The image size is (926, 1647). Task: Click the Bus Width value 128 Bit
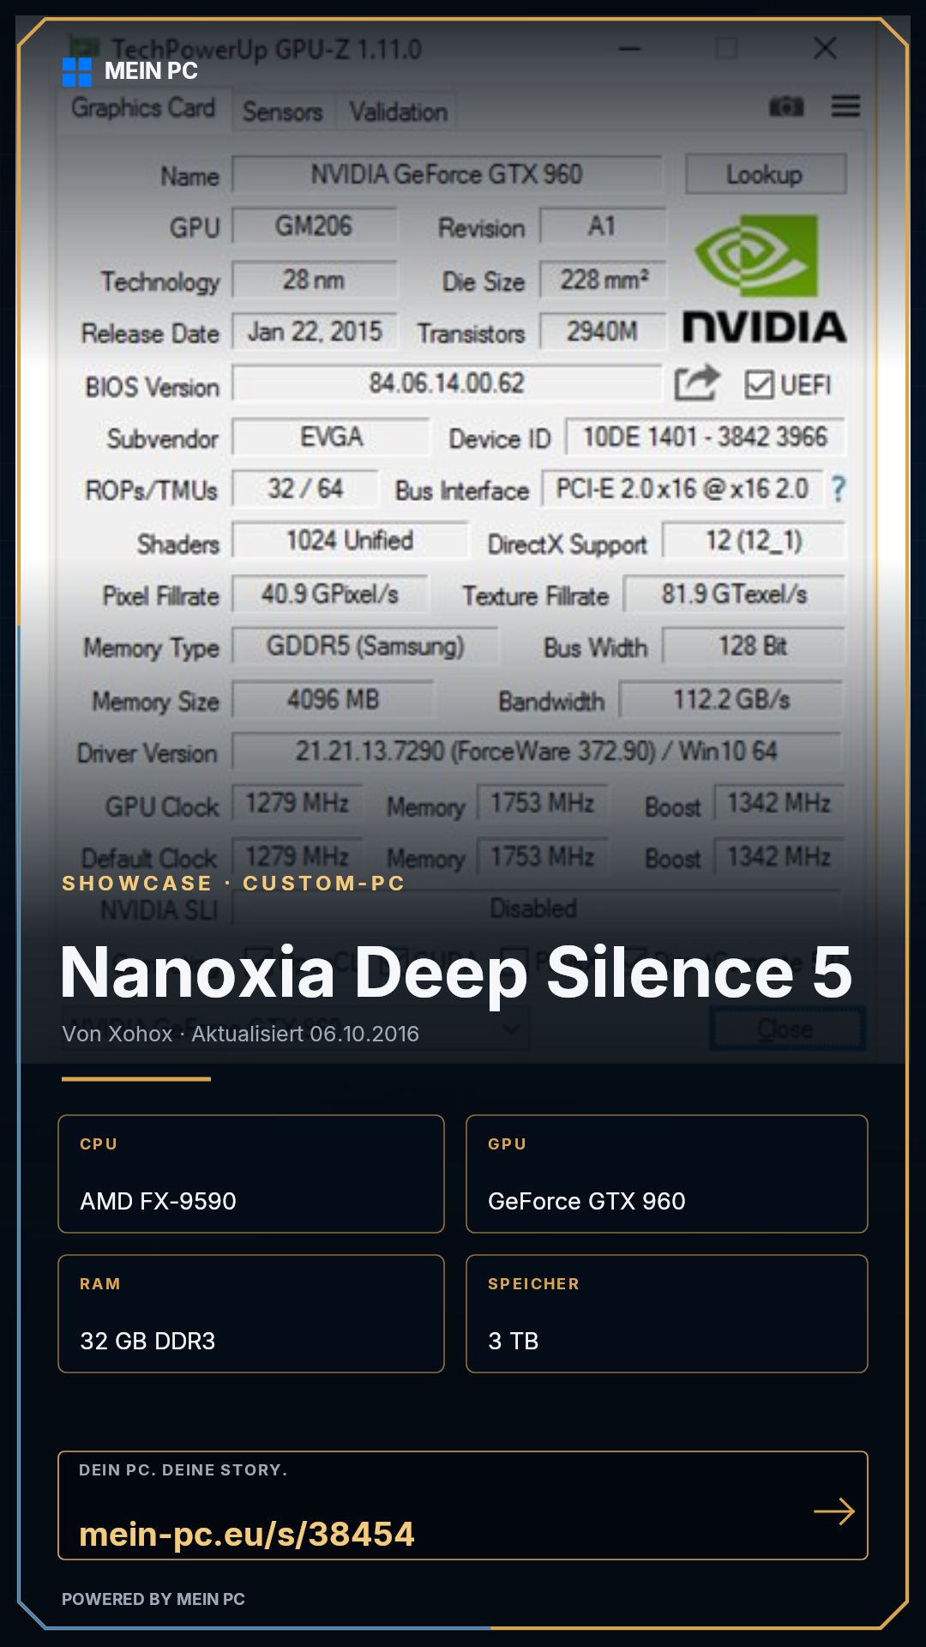coord(754,647)
